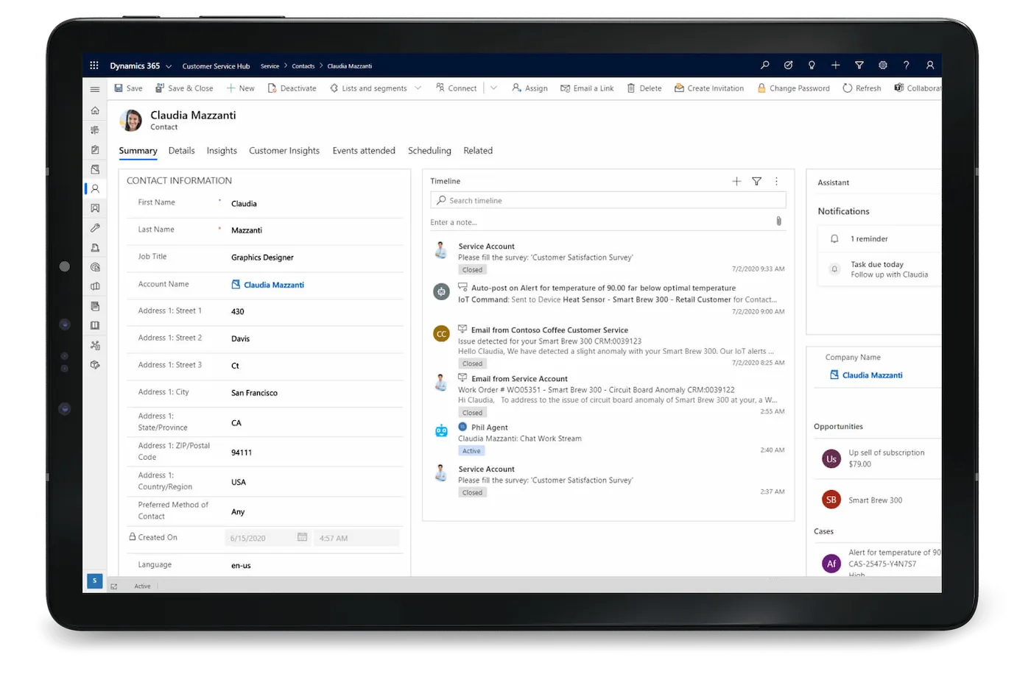Click the auto-post gear avatar icon
The image size is (1031, 674).
[441, 292]
